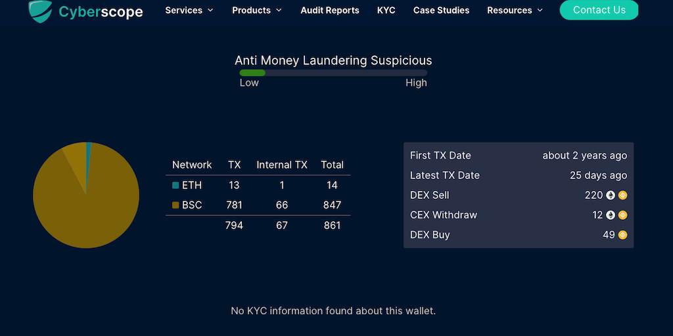The image size is (673, 336).
Task: Expand the Products dropdown menu
Action: [257, 10]
